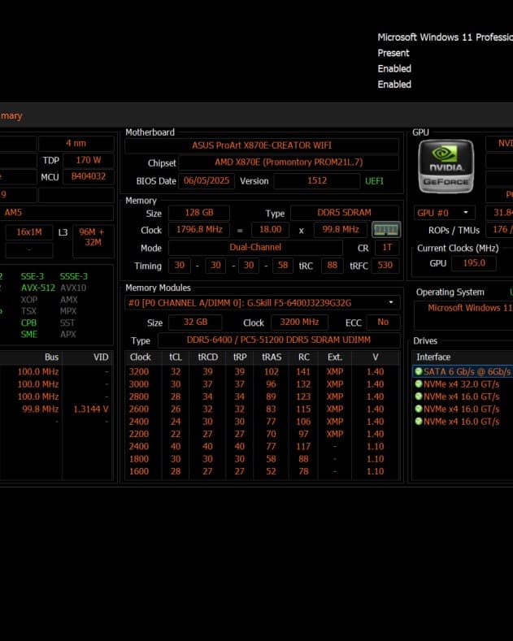Click the memory clock 1796.8 MHz value
Screen dimensions: 513x641
pos(199,229)
